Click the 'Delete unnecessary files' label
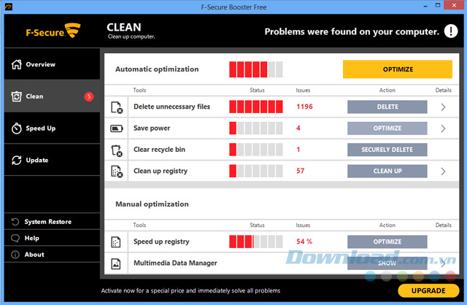The width and height of the screenshot is (467, 305). [x=172, y=107]
